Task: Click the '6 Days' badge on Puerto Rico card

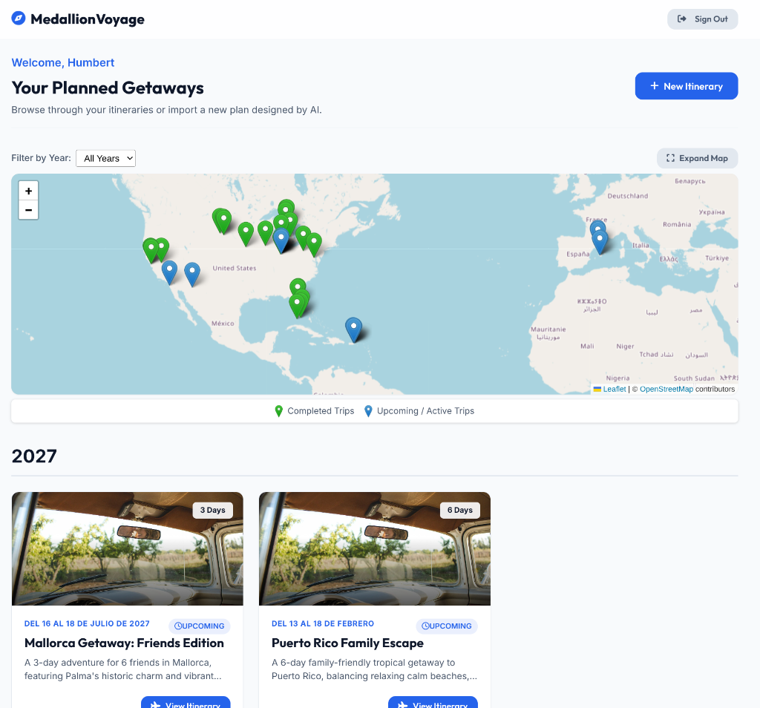Action: click(460, 511)
